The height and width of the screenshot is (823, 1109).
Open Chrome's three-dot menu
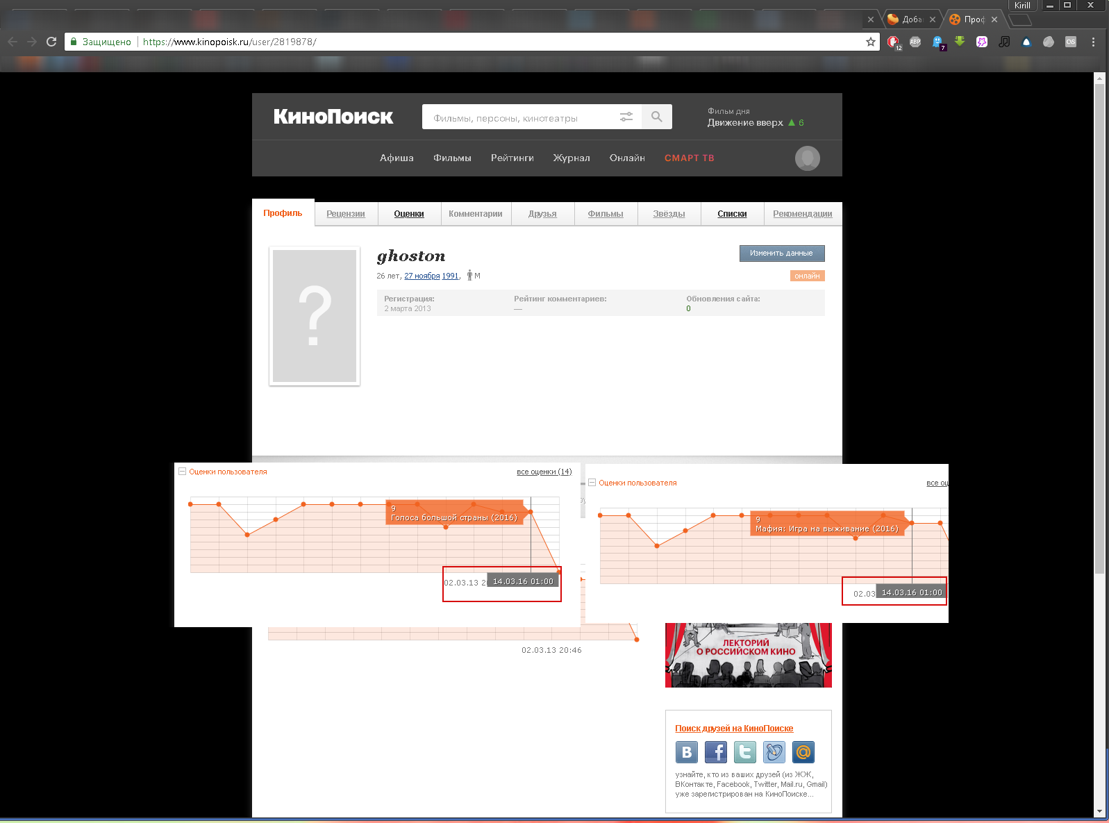click(x=1093, y=42)
